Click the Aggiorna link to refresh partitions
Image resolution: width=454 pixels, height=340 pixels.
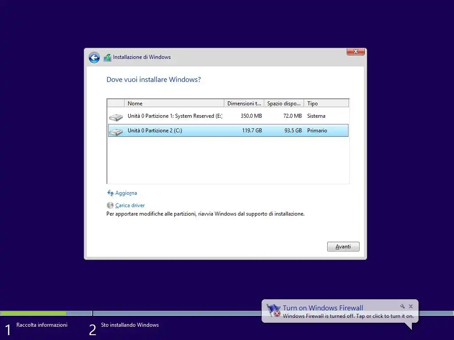pos(126,193)
